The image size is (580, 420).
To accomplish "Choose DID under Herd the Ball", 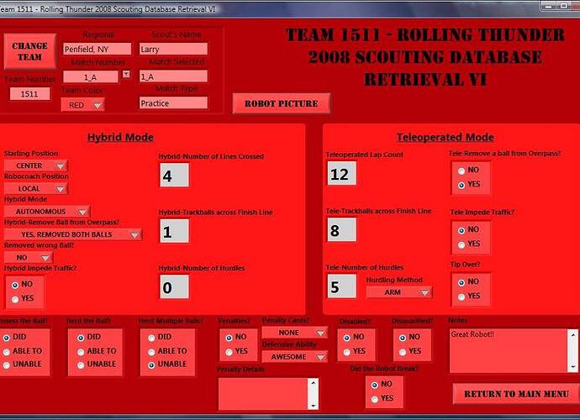I will (81, 338).
